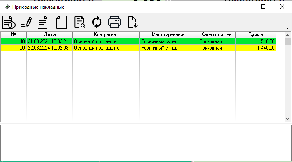Screen dimensions: 292x162
Task: Delete invoice using the minus document icon
Action: tap(62, 22)
